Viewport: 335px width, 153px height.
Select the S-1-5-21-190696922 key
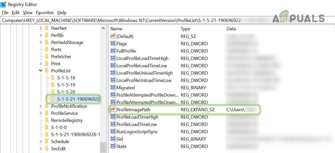click(x=78, y=99)
